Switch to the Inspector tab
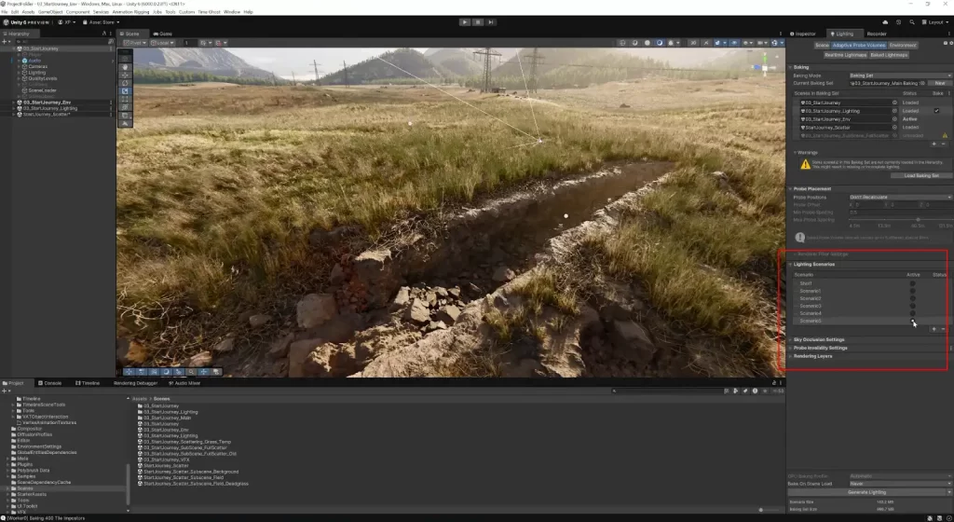954x522 pixels. pyautogui.click(x=804, y=34)
